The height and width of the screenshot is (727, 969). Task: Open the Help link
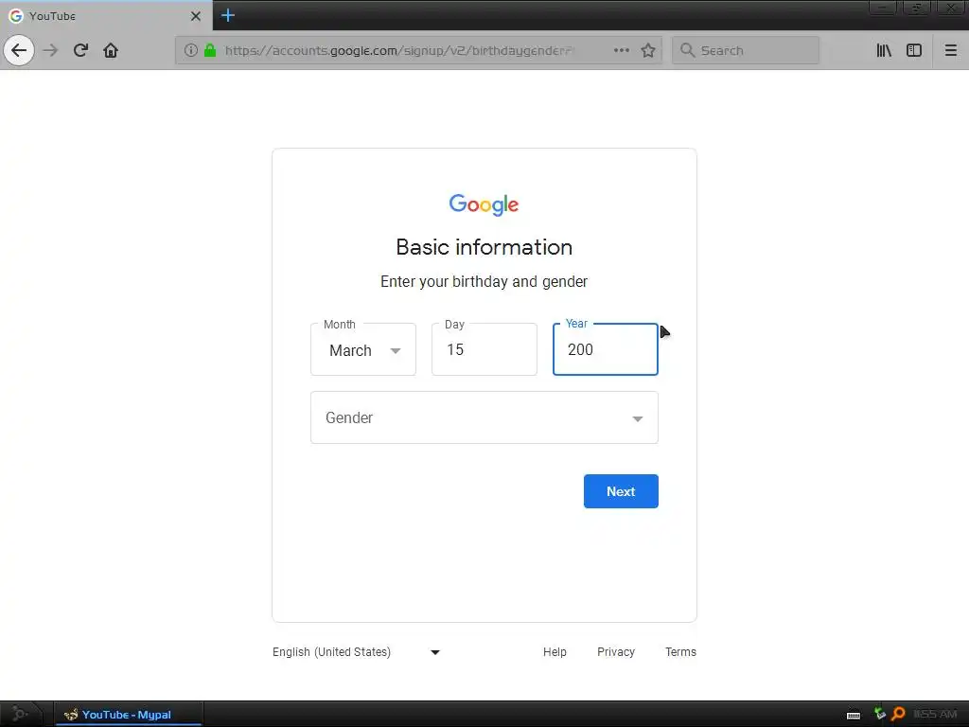(555, 651)
